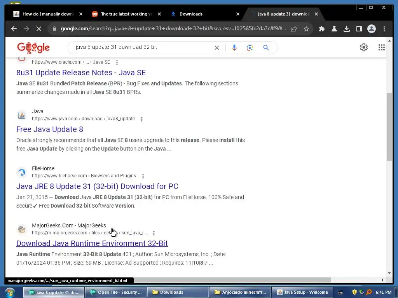Screen dimensions: 398x298
Task: Toggle the side panel icon
Action: click(x=359, y=29)
